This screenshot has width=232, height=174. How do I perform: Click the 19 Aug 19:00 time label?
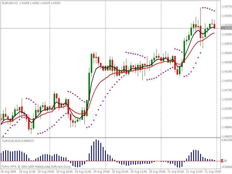101,172
